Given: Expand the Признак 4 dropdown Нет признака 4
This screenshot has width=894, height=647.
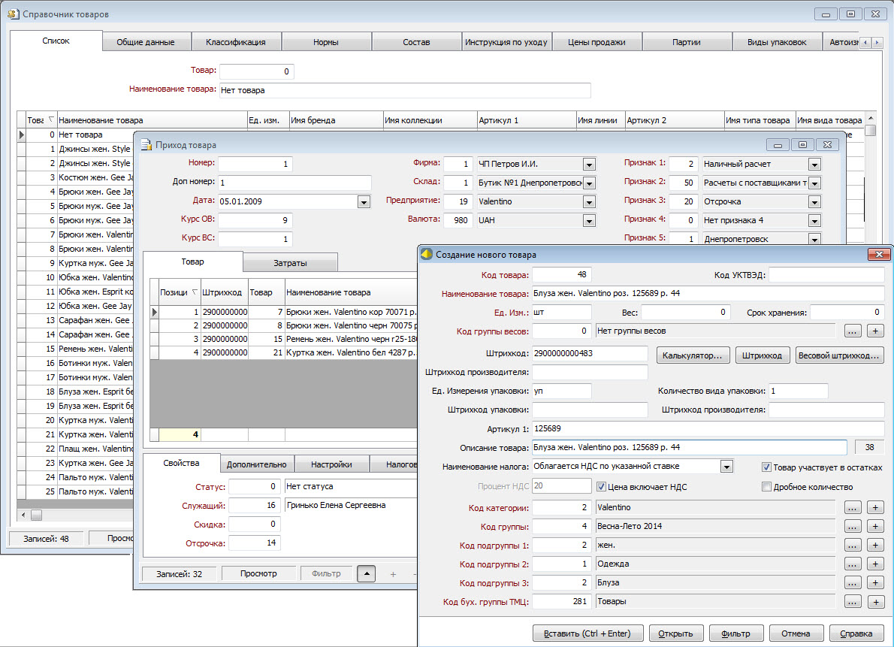Looking at the screenshot, I should click(x=815, y=221).
